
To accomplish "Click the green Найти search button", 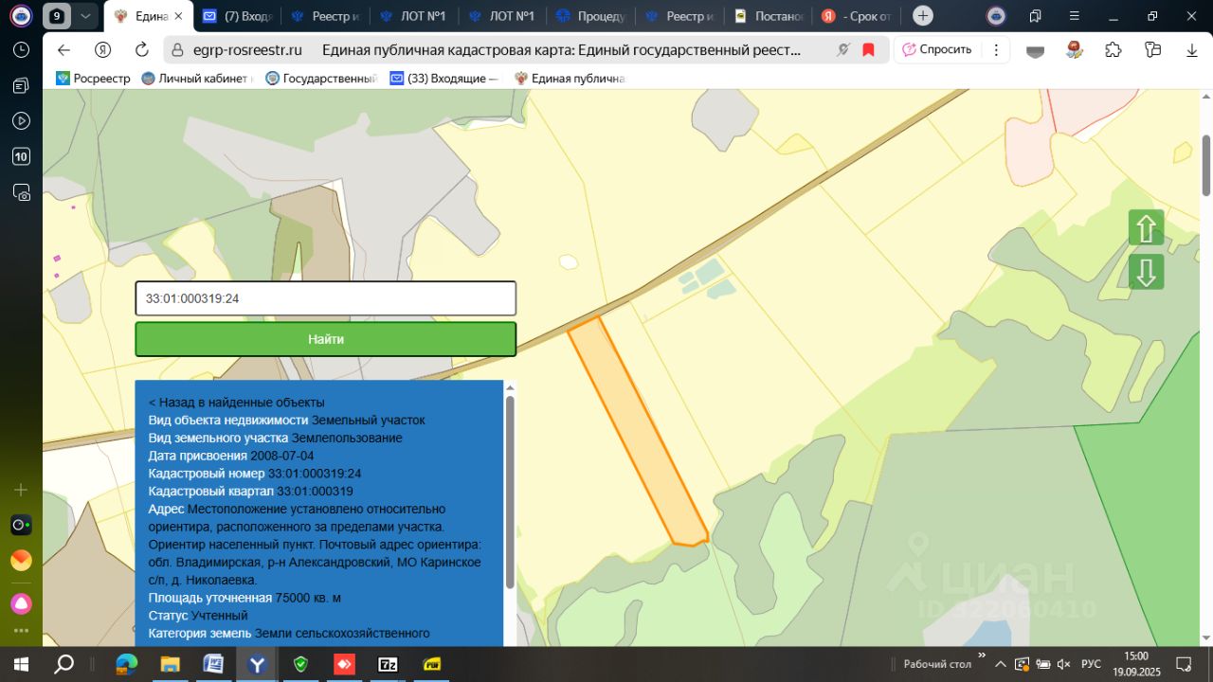I will coord(326,339).
